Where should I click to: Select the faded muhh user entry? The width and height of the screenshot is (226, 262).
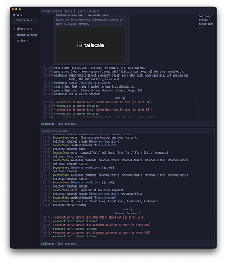pyautogui.click(x=202, y=27)
